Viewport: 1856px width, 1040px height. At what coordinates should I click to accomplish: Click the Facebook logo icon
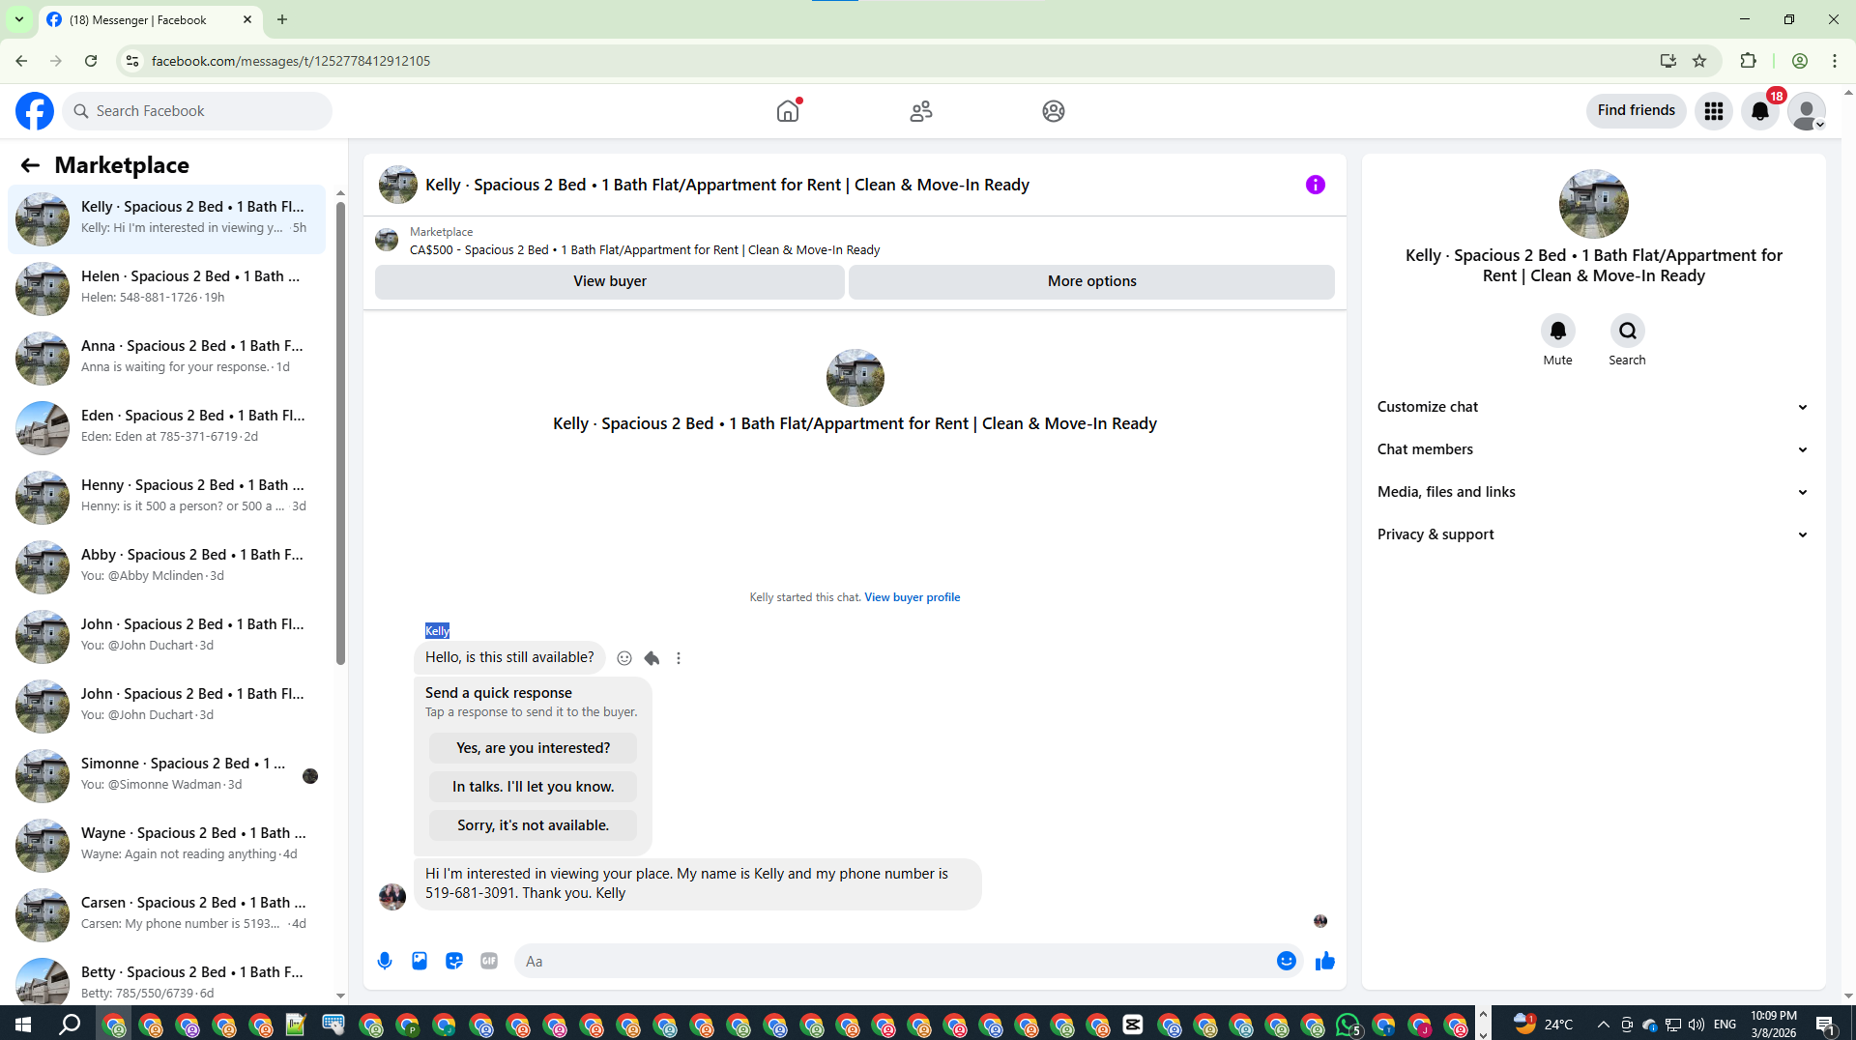tap(35, 111)
